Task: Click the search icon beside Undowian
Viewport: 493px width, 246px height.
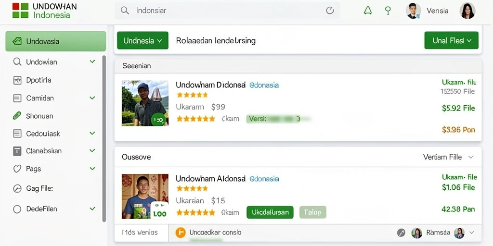Action: pyautogui.click(x=17, y=62)
